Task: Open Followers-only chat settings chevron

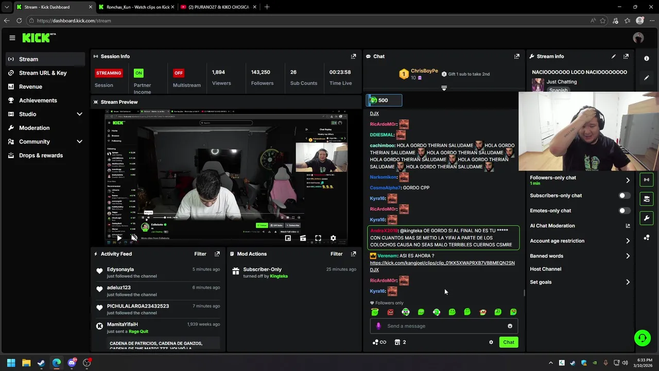Action: (628, 180)
